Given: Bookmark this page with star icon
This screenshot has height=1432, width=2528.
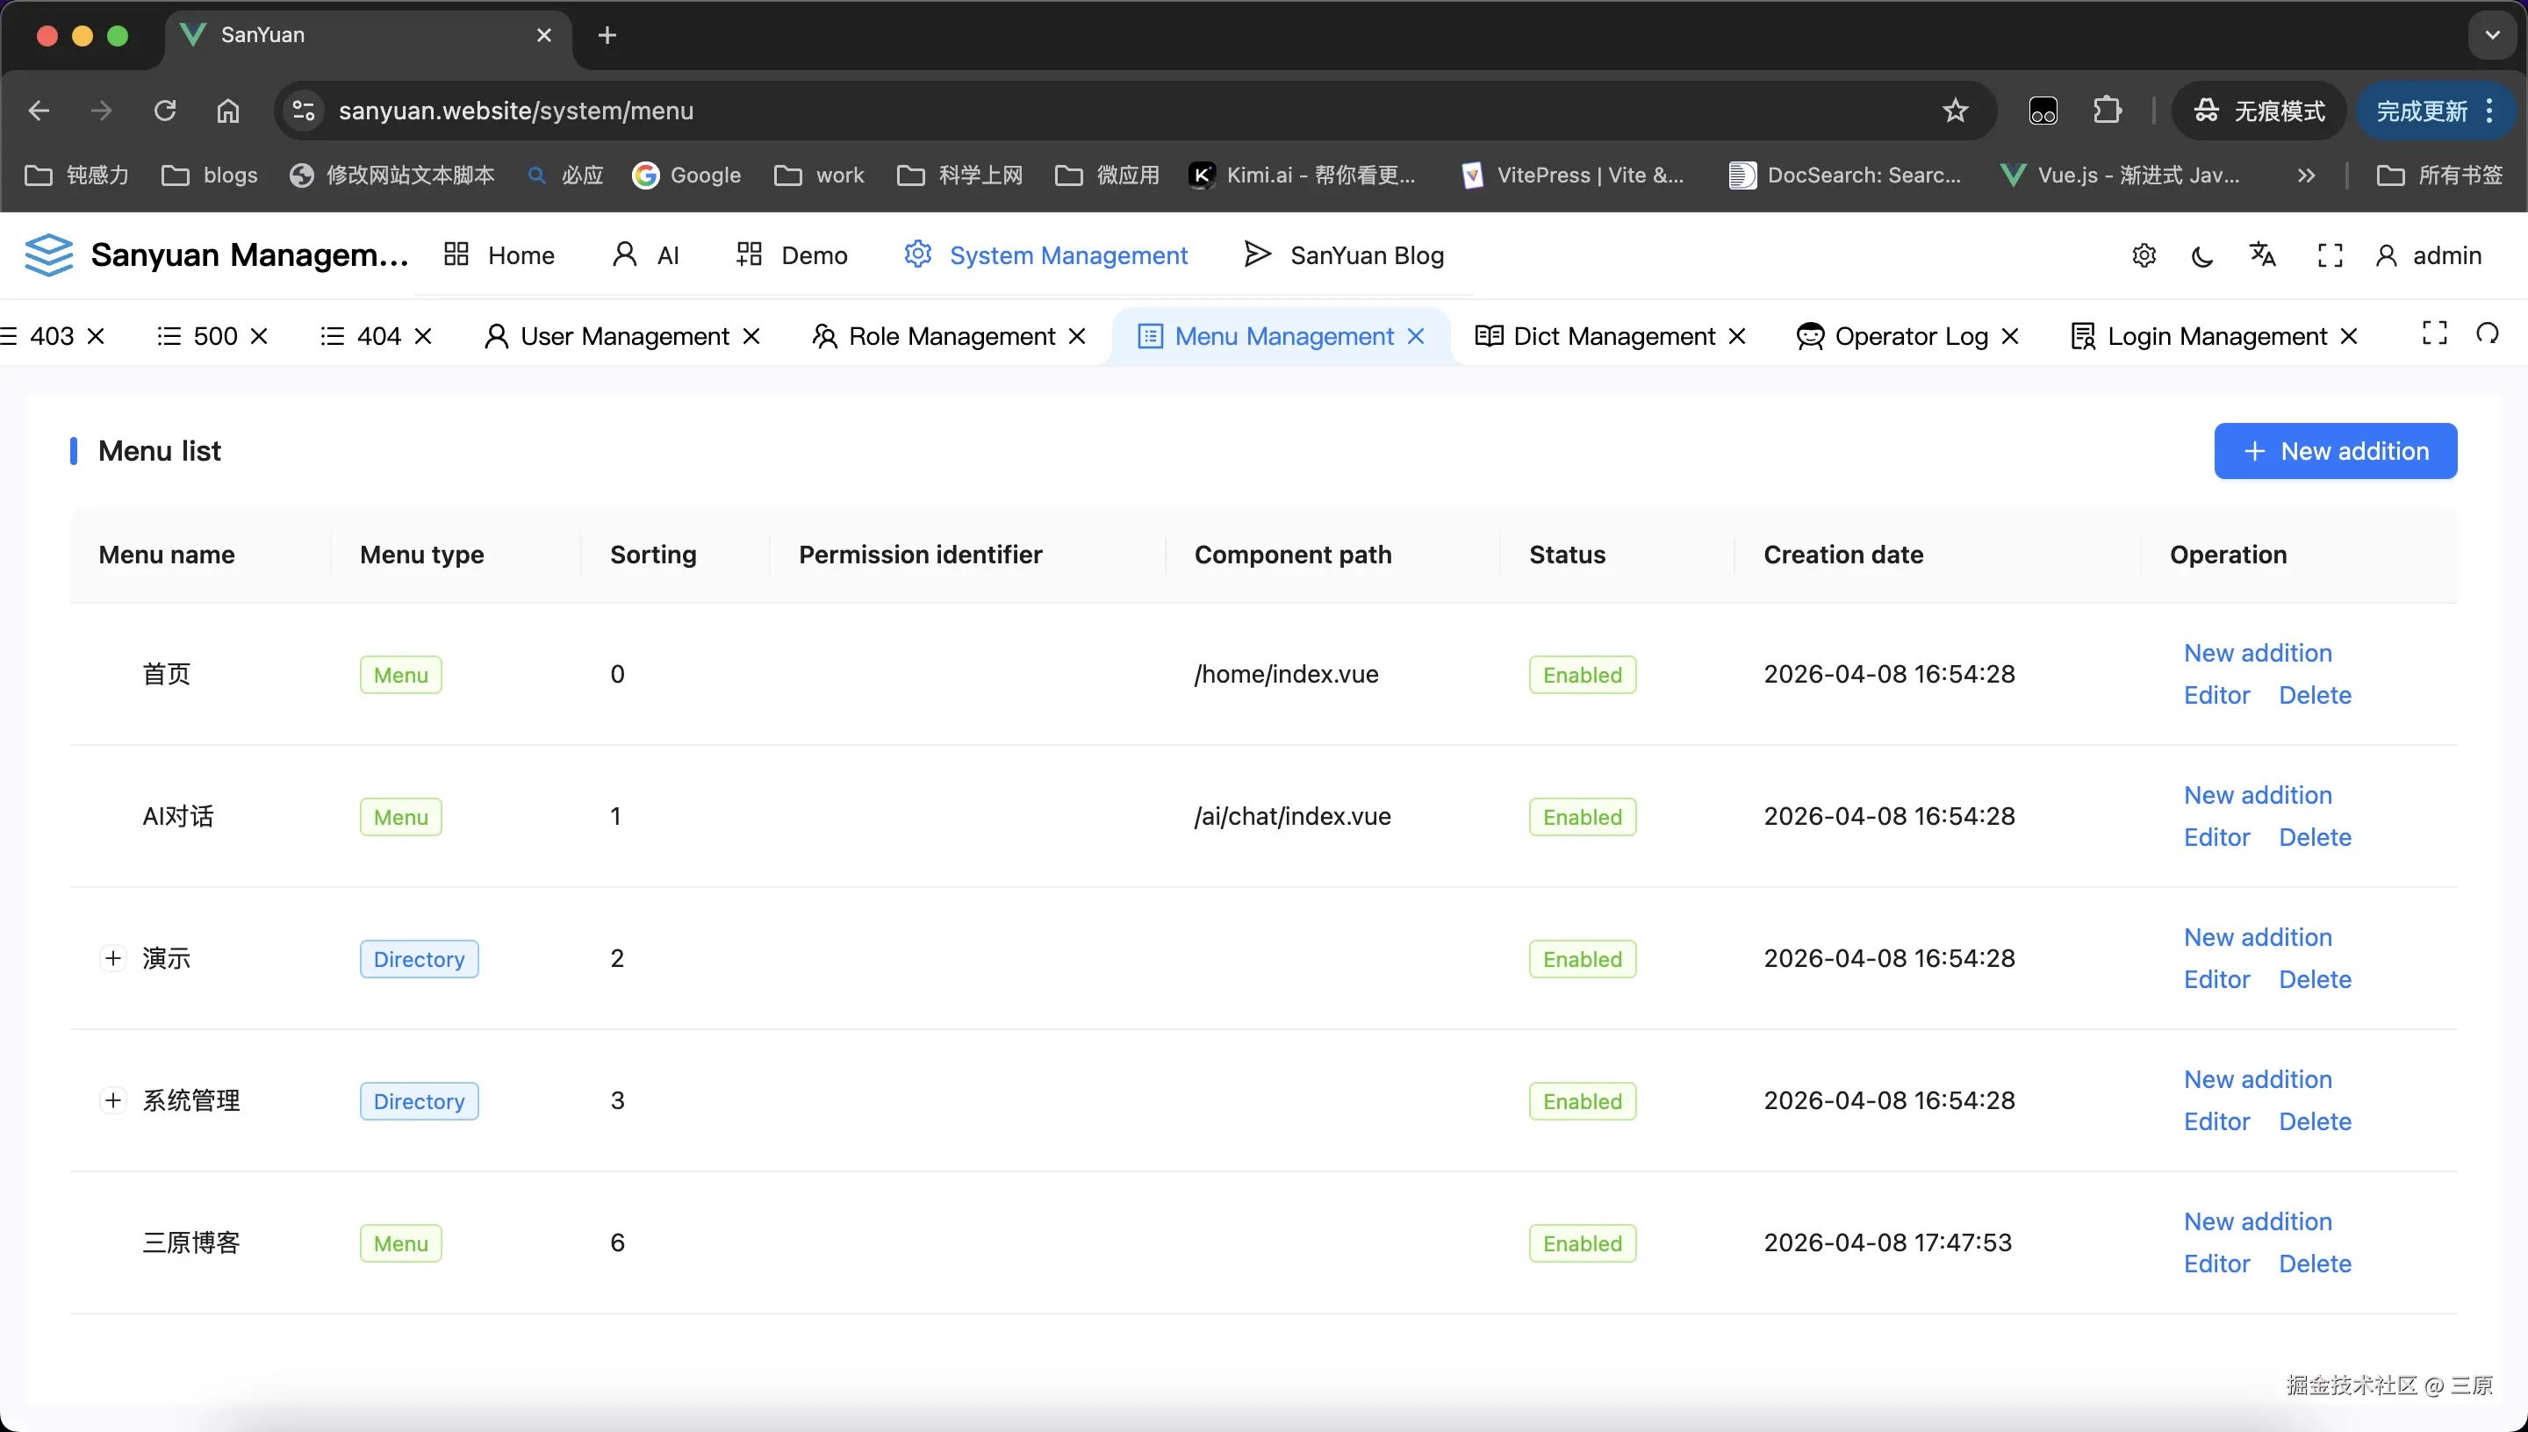Looking at the screenshot, I should (1955, 111).
